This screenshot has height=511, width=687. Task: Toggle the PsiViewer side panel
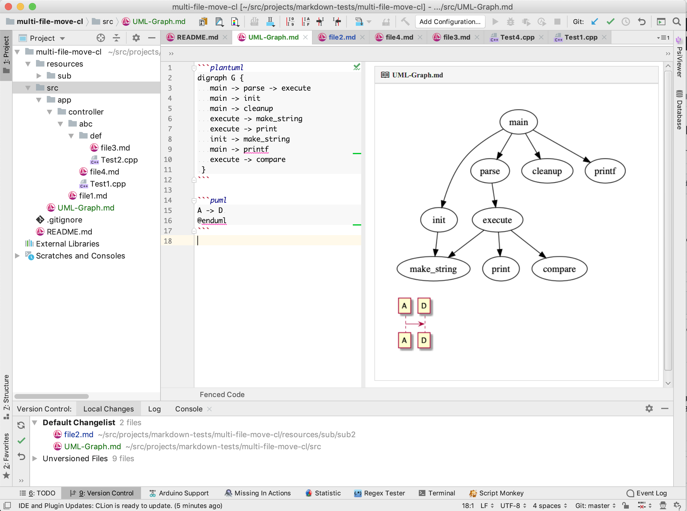679,60
